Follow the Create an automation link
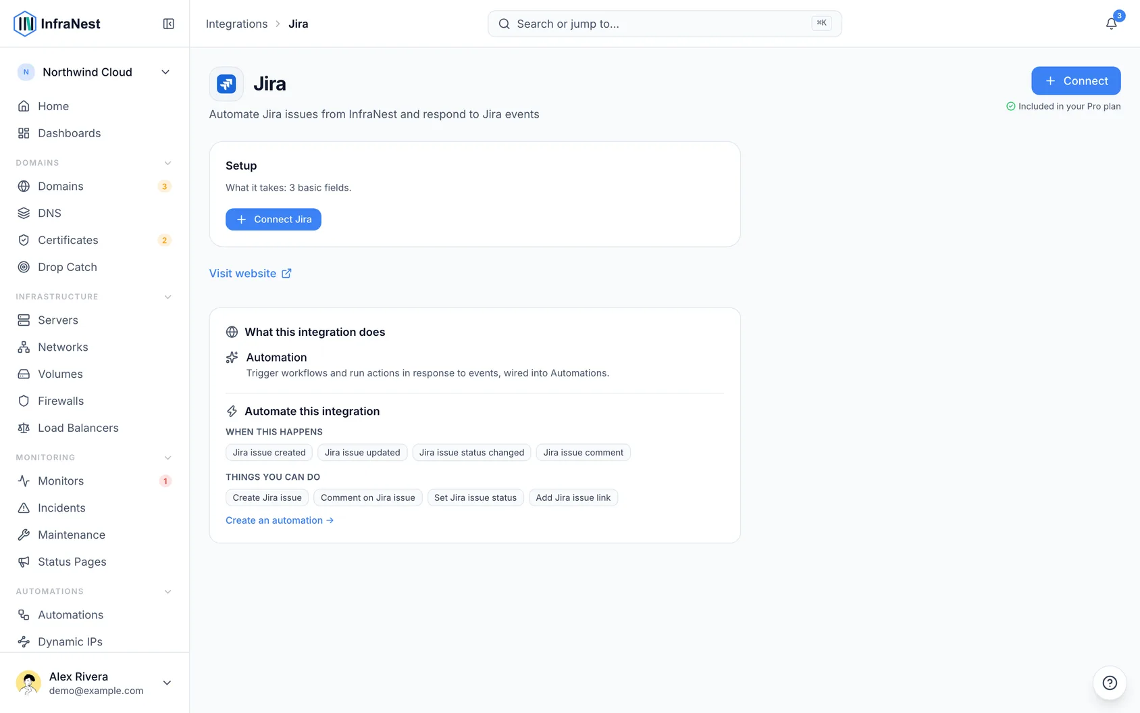 (280, 520)
